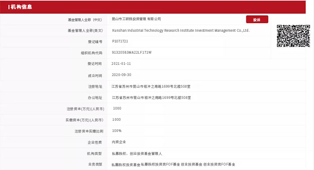
Task: Click the 登记编号 field label
Action: (x=95, y=42)
